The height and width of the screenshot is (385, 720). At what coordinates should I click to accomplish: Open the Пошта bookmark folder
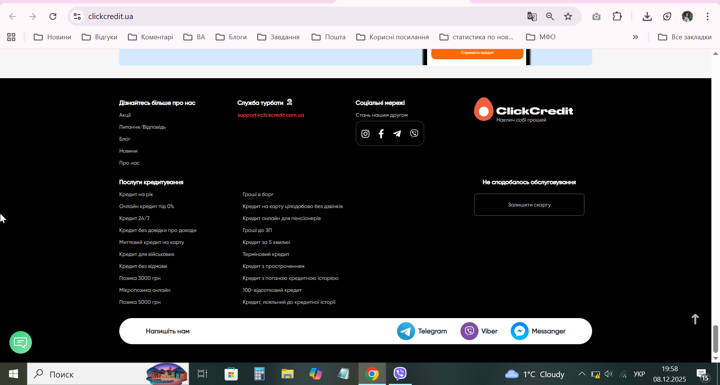(328, 37)
